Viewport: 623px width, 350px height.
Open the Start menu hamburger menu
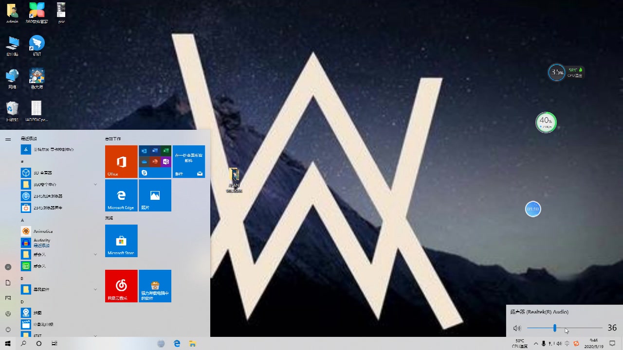[x=8, y=139]
